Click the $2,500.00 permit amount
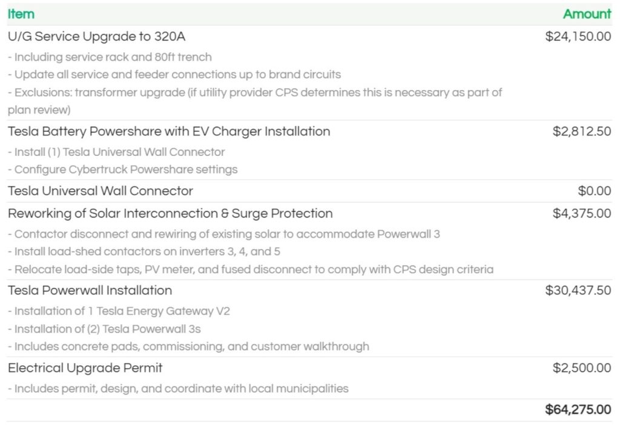Image resolution: width=620 pixels, height=425 pixels. coord(582,368)
